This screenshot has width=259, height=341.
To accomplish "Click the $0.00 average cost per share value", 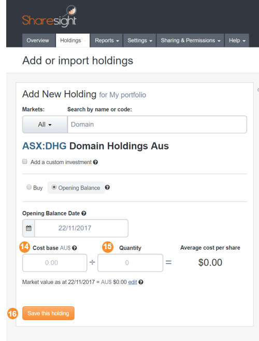I will click(x=210, y=263).
